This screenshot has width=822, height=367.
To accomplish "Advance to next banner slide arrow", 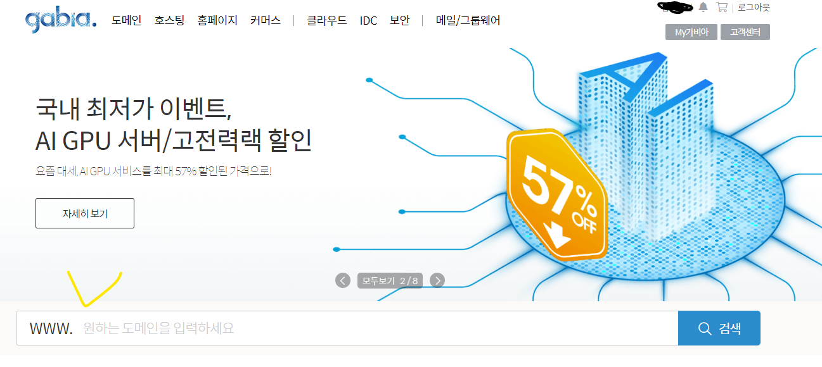I will click(x=437, y=280).
